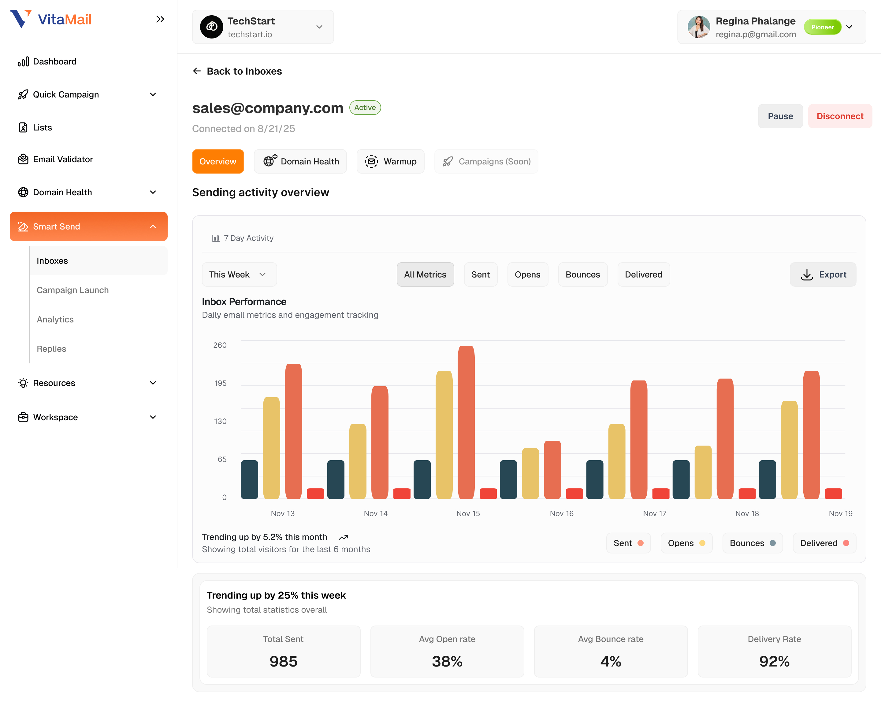Collapse sidebar using double-chevron icon
Screen dimensions: 881x702
pyautogui.click(x=160, y=19)
